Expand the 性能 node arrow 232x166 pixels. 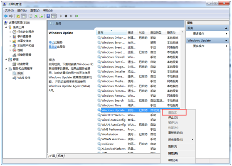[x=10, y=50]
